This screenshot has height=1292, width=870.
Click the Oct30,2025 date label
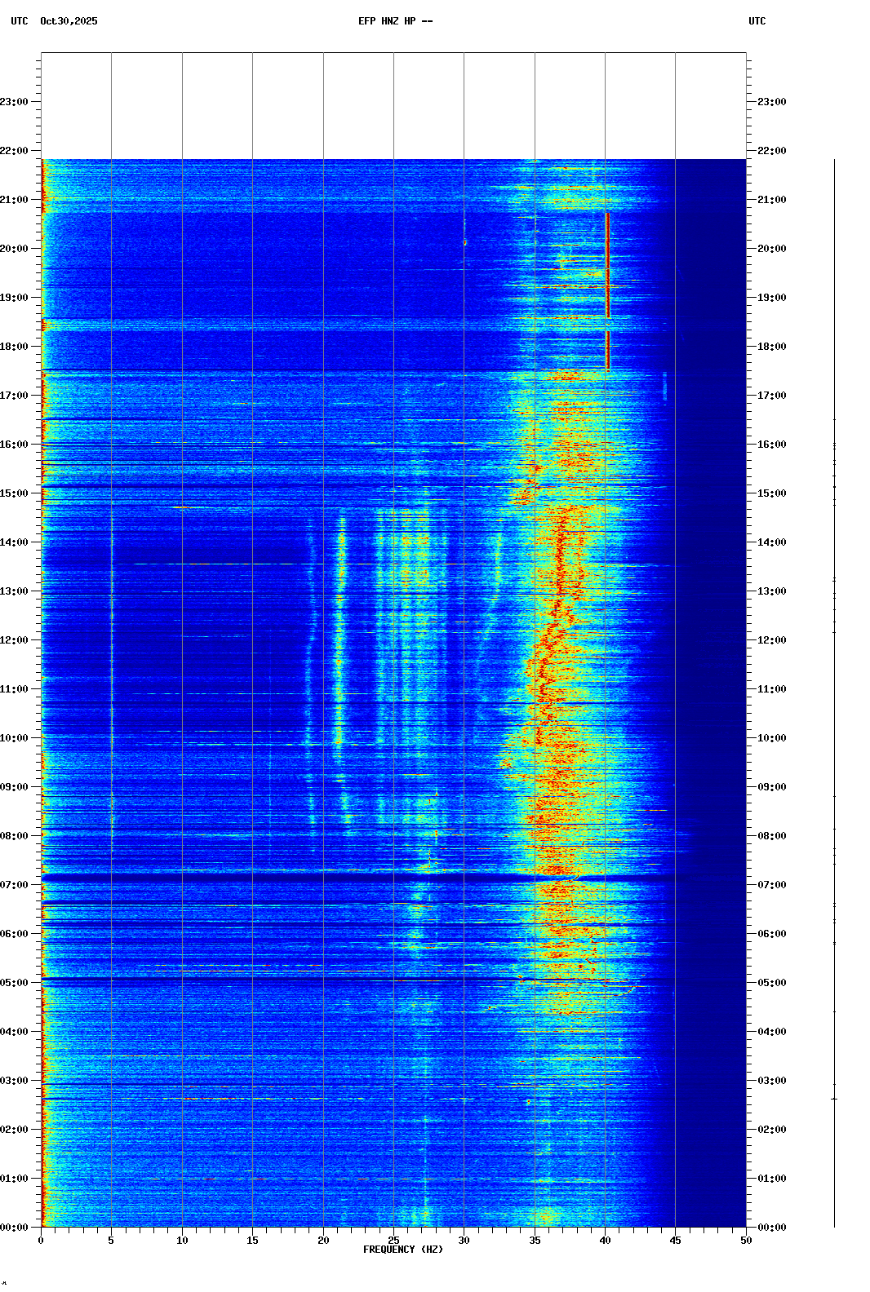click(x=69, y=21)
